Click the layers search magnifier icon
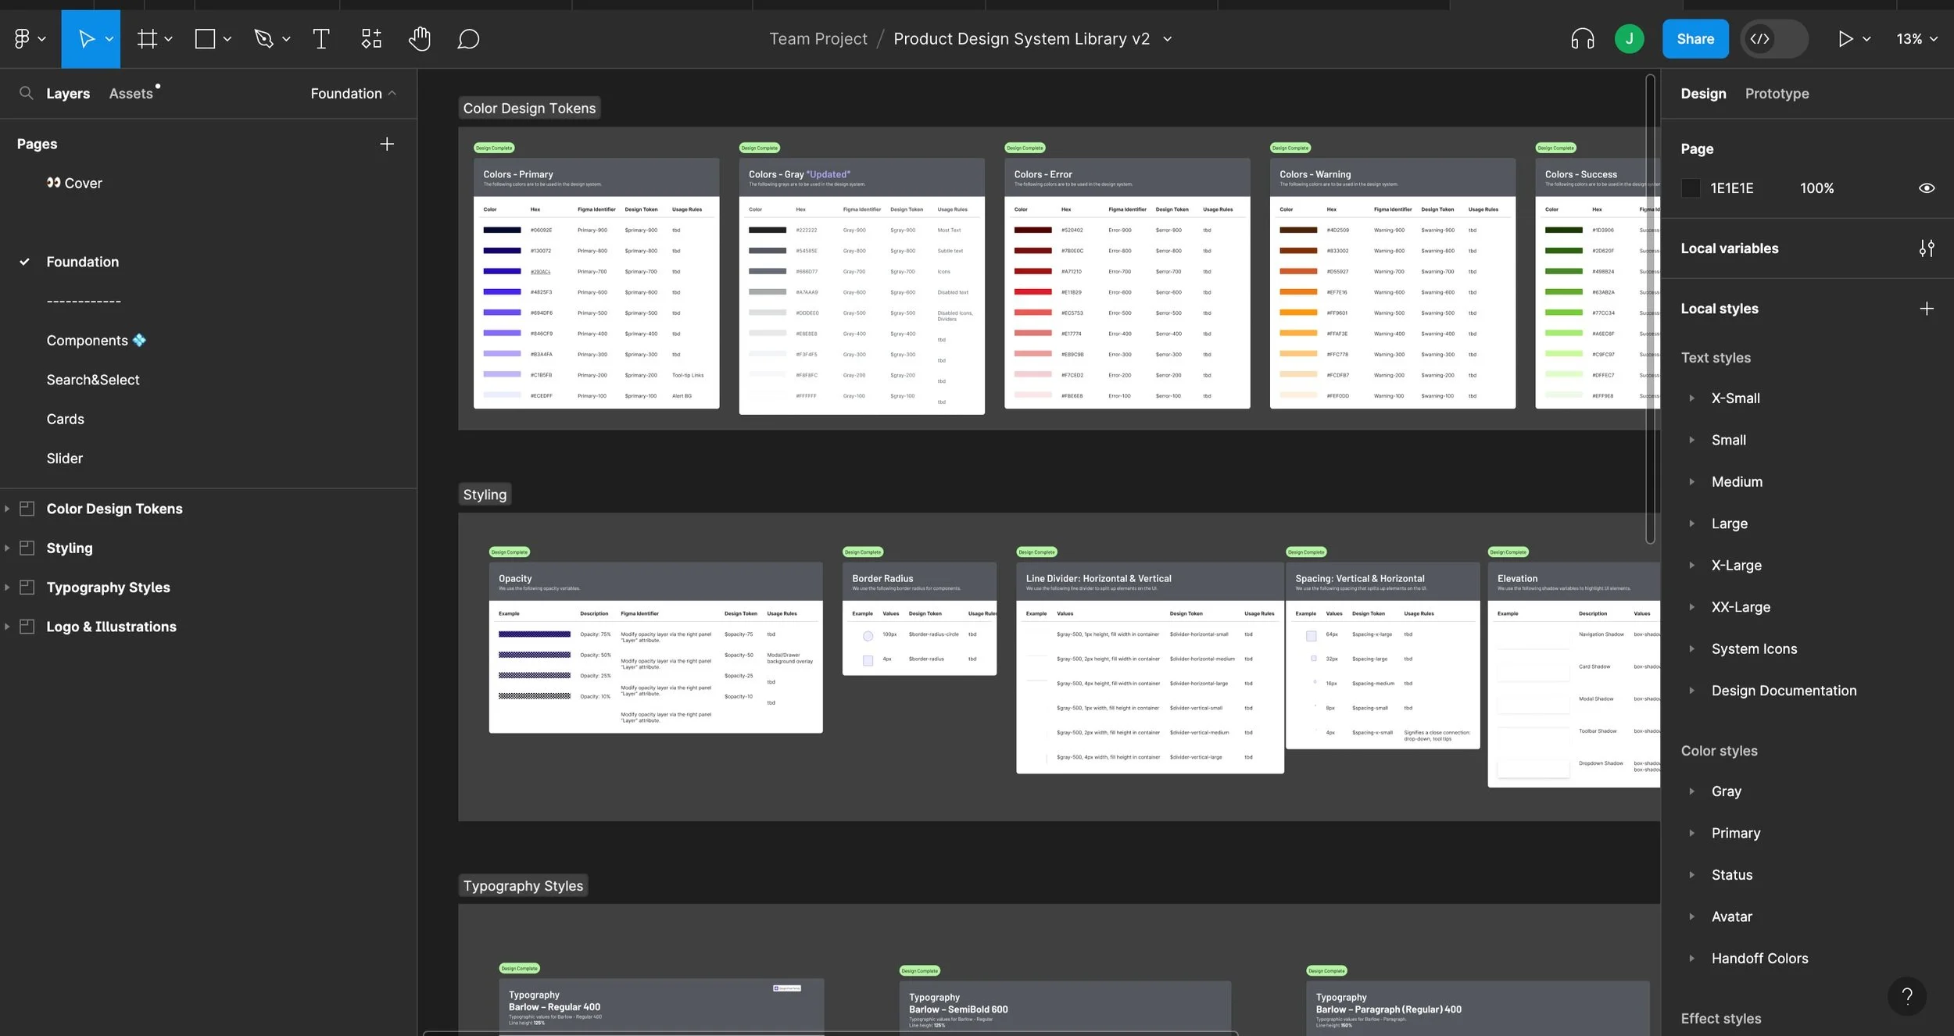The image size is (1954, 1036). click(x=27, y=94)
